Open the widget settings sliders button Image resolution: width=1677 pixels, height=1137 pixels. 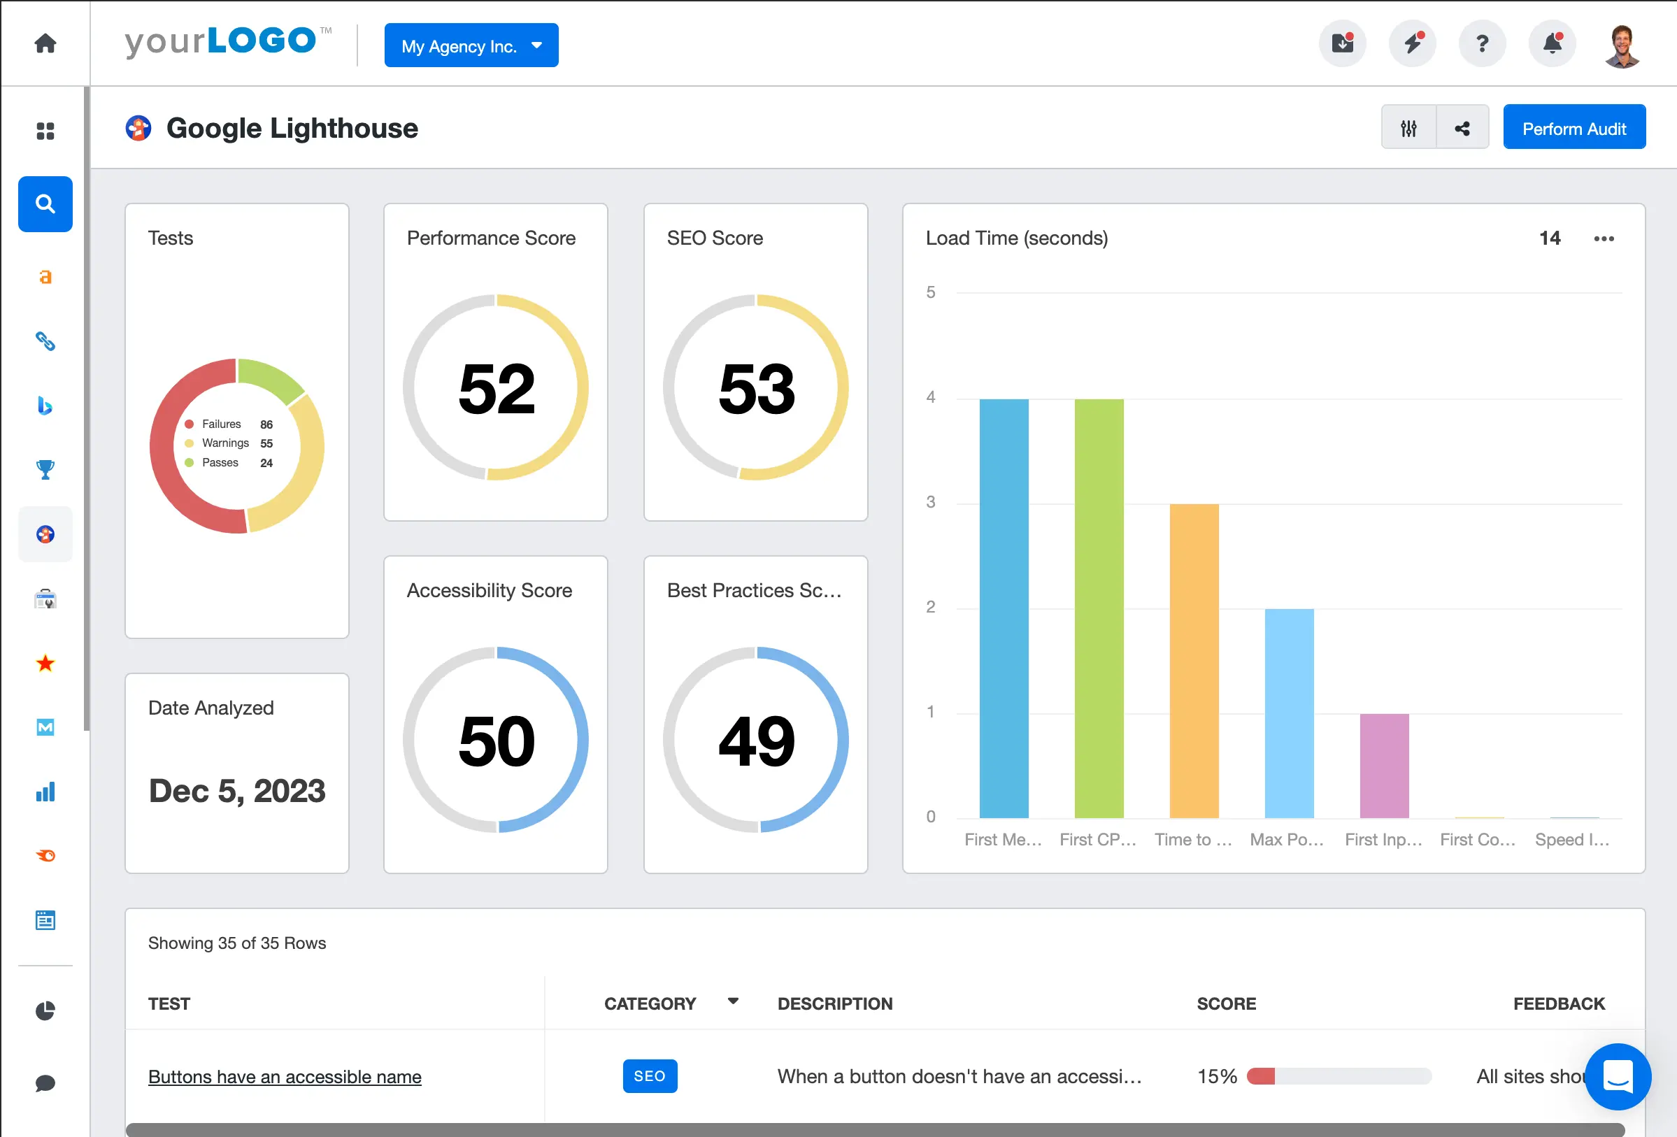(x=1408, y=129)
